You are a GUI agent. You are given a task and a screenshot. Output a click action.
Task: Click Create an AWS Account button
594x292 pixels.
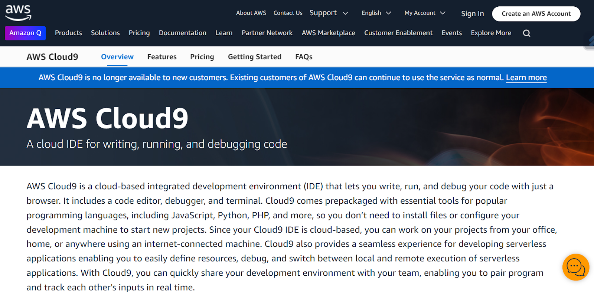click(x=536, y=14)
